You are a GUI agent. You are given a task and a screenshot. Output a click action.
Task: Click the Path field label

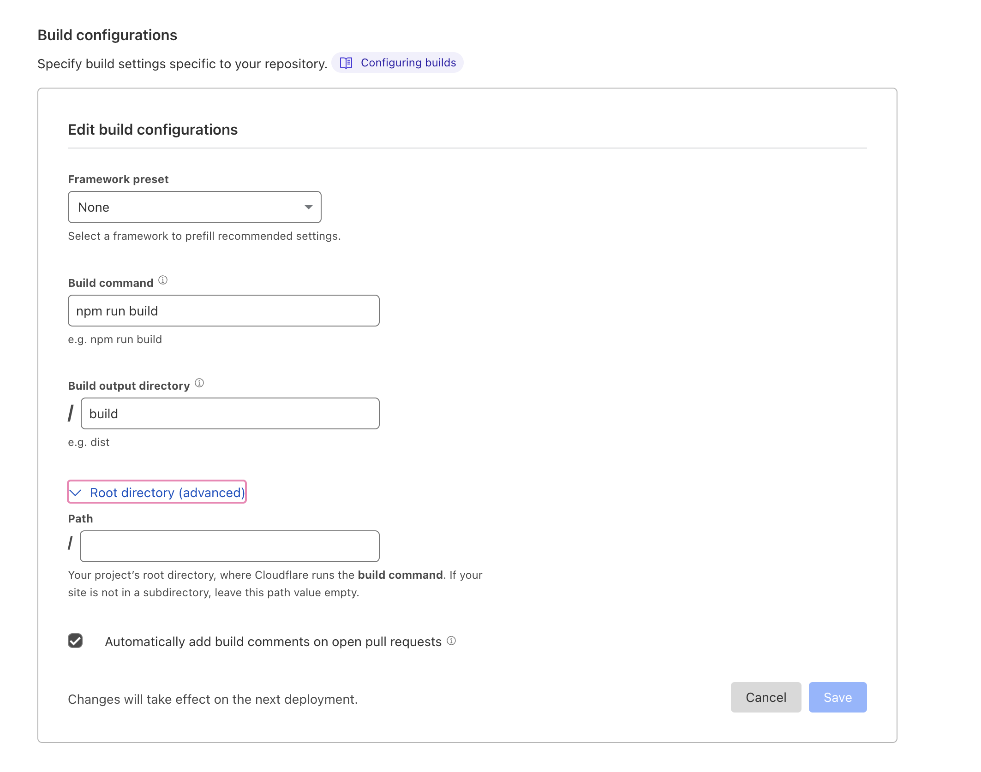(x=80, y=519)
